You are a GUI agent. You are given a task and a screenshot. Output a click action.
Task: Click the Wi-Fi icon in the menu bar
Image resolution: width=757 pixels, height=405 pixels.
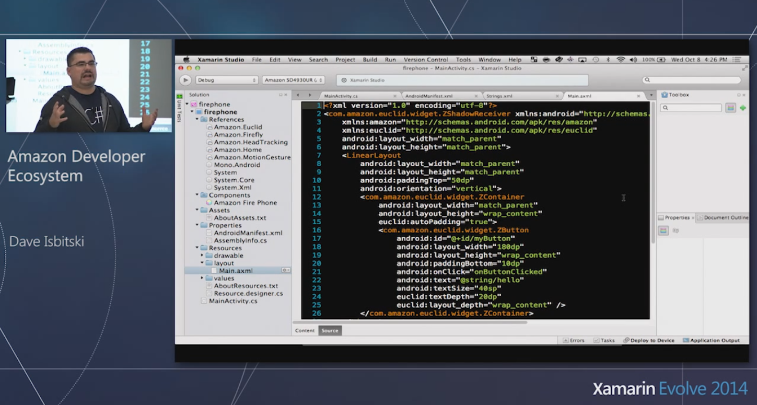pyautogui.click(x=620, y=60)
